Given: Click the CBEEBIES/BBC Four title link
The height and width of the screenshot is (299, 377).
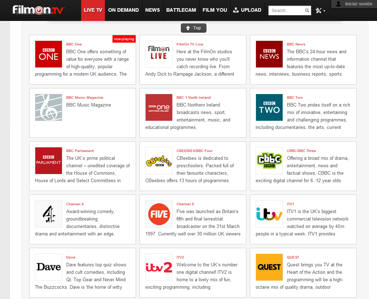Looking at the screenshot, I should click(x=194, y=151).
